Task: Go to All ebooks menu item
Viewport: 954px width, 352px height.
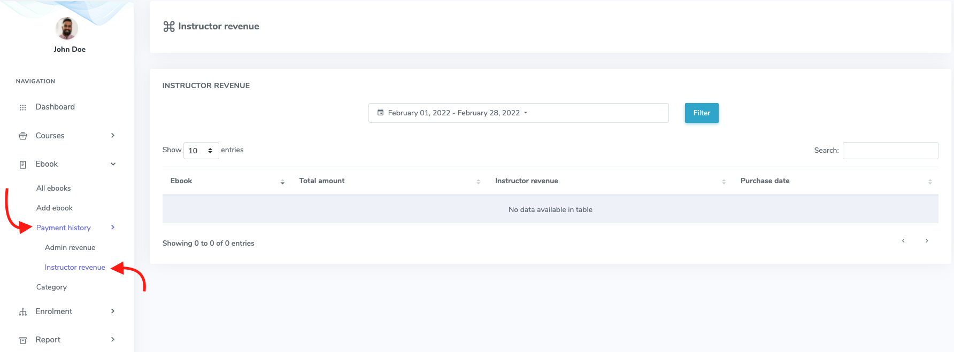Action: coord(53,189)
